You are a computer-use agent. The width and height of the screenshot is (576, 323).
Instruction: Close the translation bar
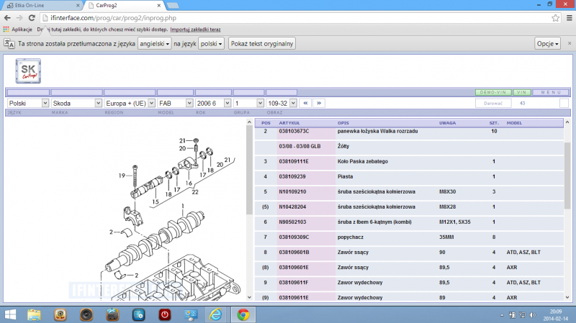(570, 43)
